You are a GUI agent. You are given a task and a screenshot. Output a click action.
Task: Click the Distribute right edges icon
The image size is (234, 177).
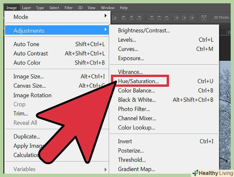[191, 18]
